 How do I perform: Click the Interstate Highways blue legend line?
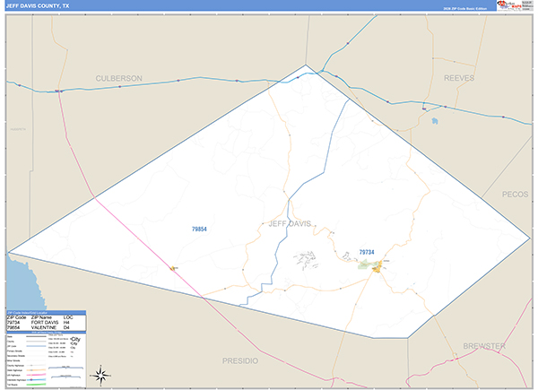(36, 380)
